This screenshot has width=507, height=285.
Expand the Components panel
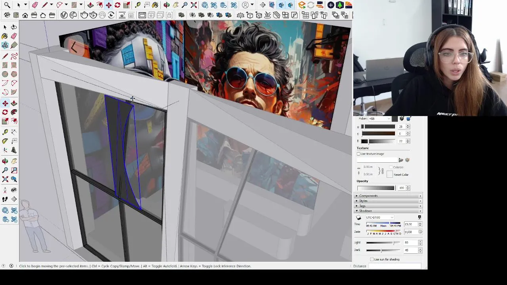pos(356,196)
